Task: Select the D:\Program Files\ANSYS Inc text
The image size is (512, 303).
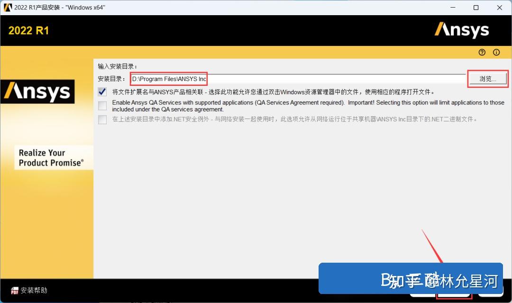Action: click(x=168, y=78)
